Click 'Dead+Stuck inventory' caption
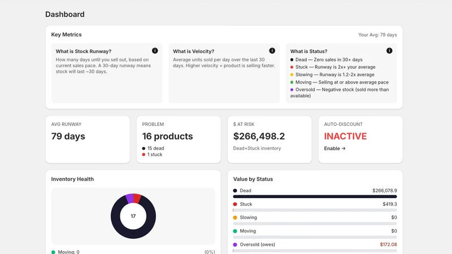This screenshot has height=254, width=452. 257,148
